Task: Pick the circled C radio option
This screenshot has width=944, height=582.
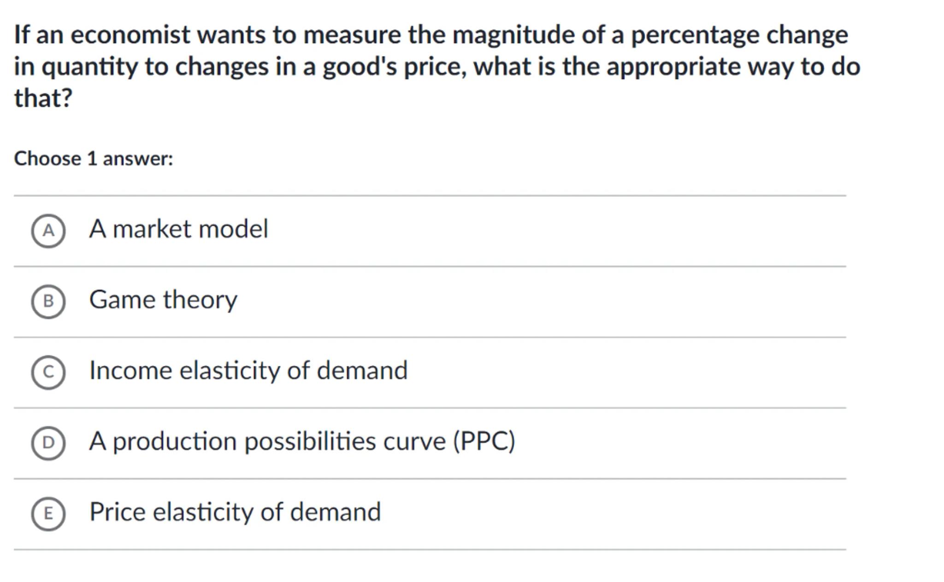Action: (48, 372)
